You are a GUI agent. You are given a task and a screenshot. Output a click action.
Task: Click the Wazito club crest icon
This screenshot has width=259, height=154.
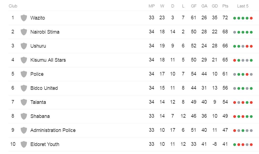click(x=24, y=18)
